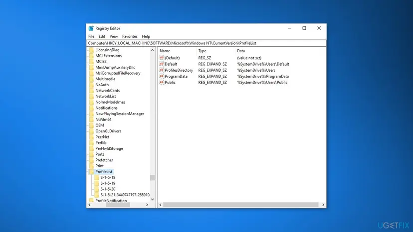The height and width of the screenshot is (232, 413).
Task: Collapse the ProfileList tree node
Action: [87, 171]
